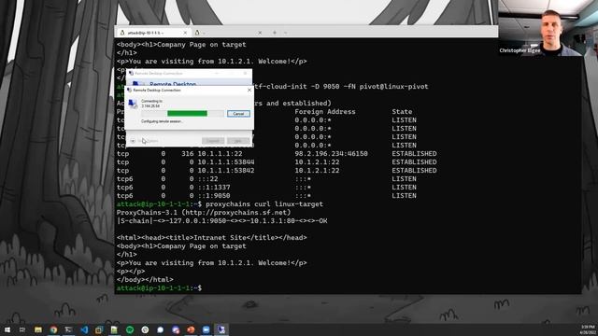The height and width of the screenshot is (336, 598).
Task: Click the :::1:1337 listening address
Action: click(x=214, y=187)
